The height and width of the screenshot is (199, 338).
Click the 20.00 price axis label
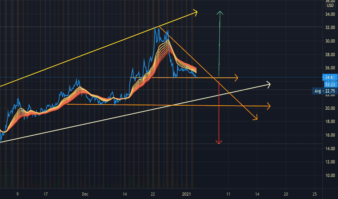point(330,108)
